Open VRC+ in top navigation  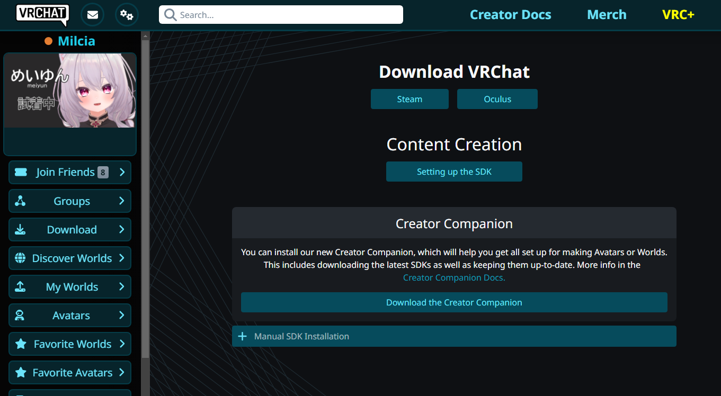point(678,15)
